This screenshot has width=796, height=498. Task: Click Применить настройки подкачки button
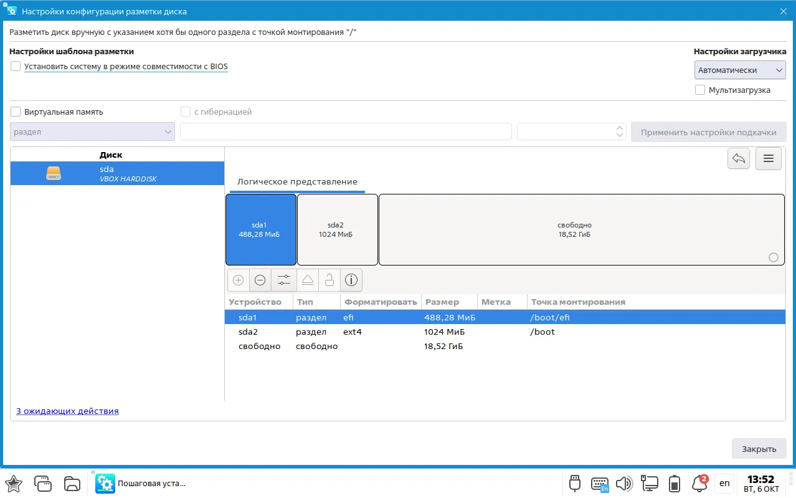709,132
